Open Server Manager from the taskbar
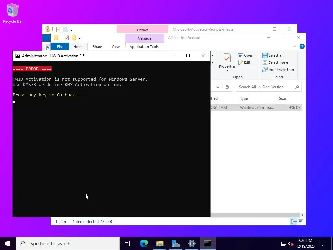Screen dimensions: 333x250 coord(176,243)
